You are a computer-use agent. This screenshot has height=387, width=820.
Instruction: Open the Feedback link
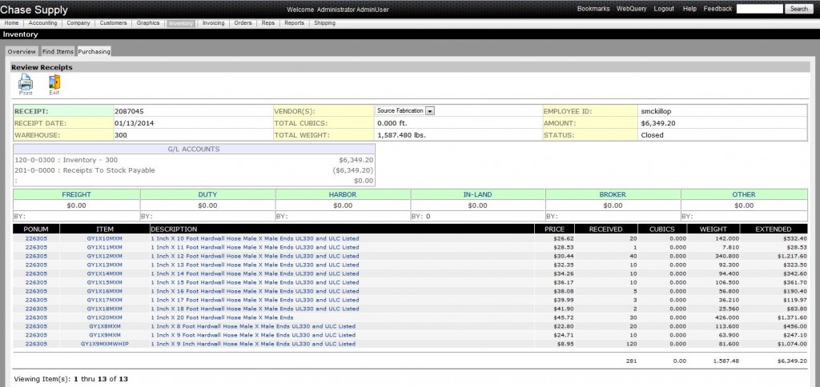point(718,9)
